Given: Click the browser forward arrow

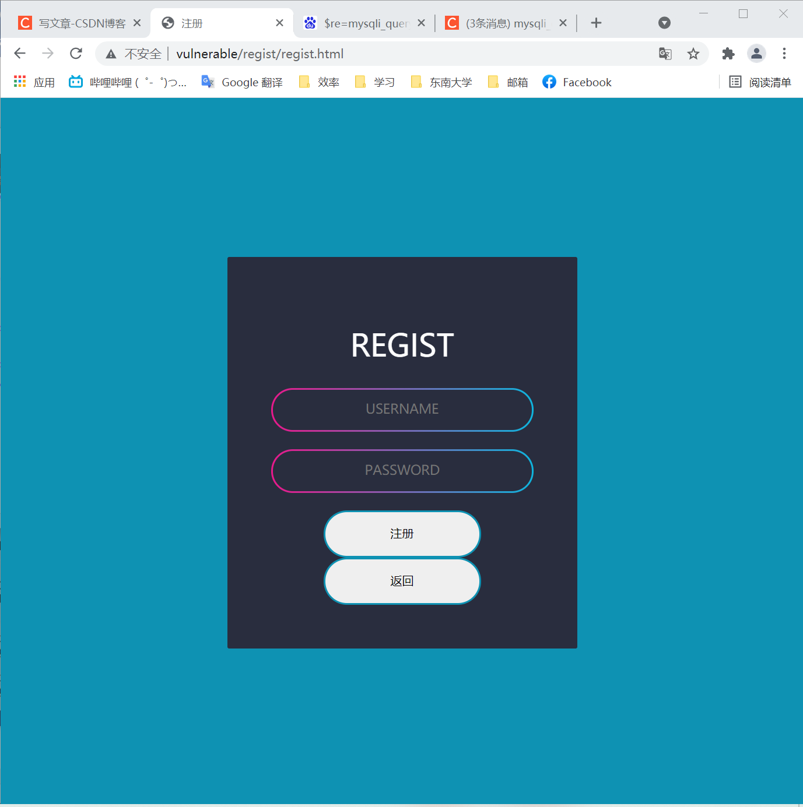Looking at the screenshot, I should pyautogui.click(x=48, y=54).
